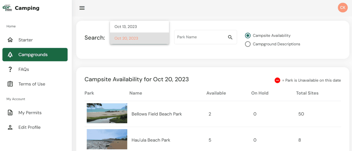Choose Oct 20, 2023 date option

[139, 38]
